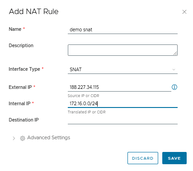Image resolution: width=193 pixels, height=171 pixels.
Task: Click the External IP label
Action: pos(20,87)
